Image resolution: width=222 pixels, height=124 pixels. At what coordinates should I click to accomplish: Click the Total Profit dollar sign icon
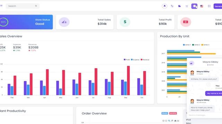[x=125, y=22]
